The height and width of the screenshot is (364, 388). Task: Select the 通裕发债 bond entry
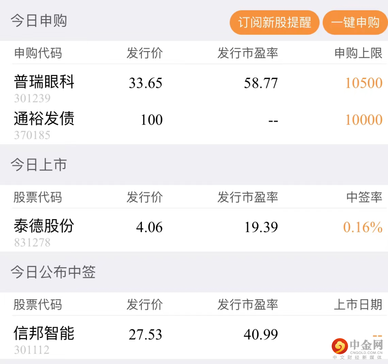(x=44, y=119)
